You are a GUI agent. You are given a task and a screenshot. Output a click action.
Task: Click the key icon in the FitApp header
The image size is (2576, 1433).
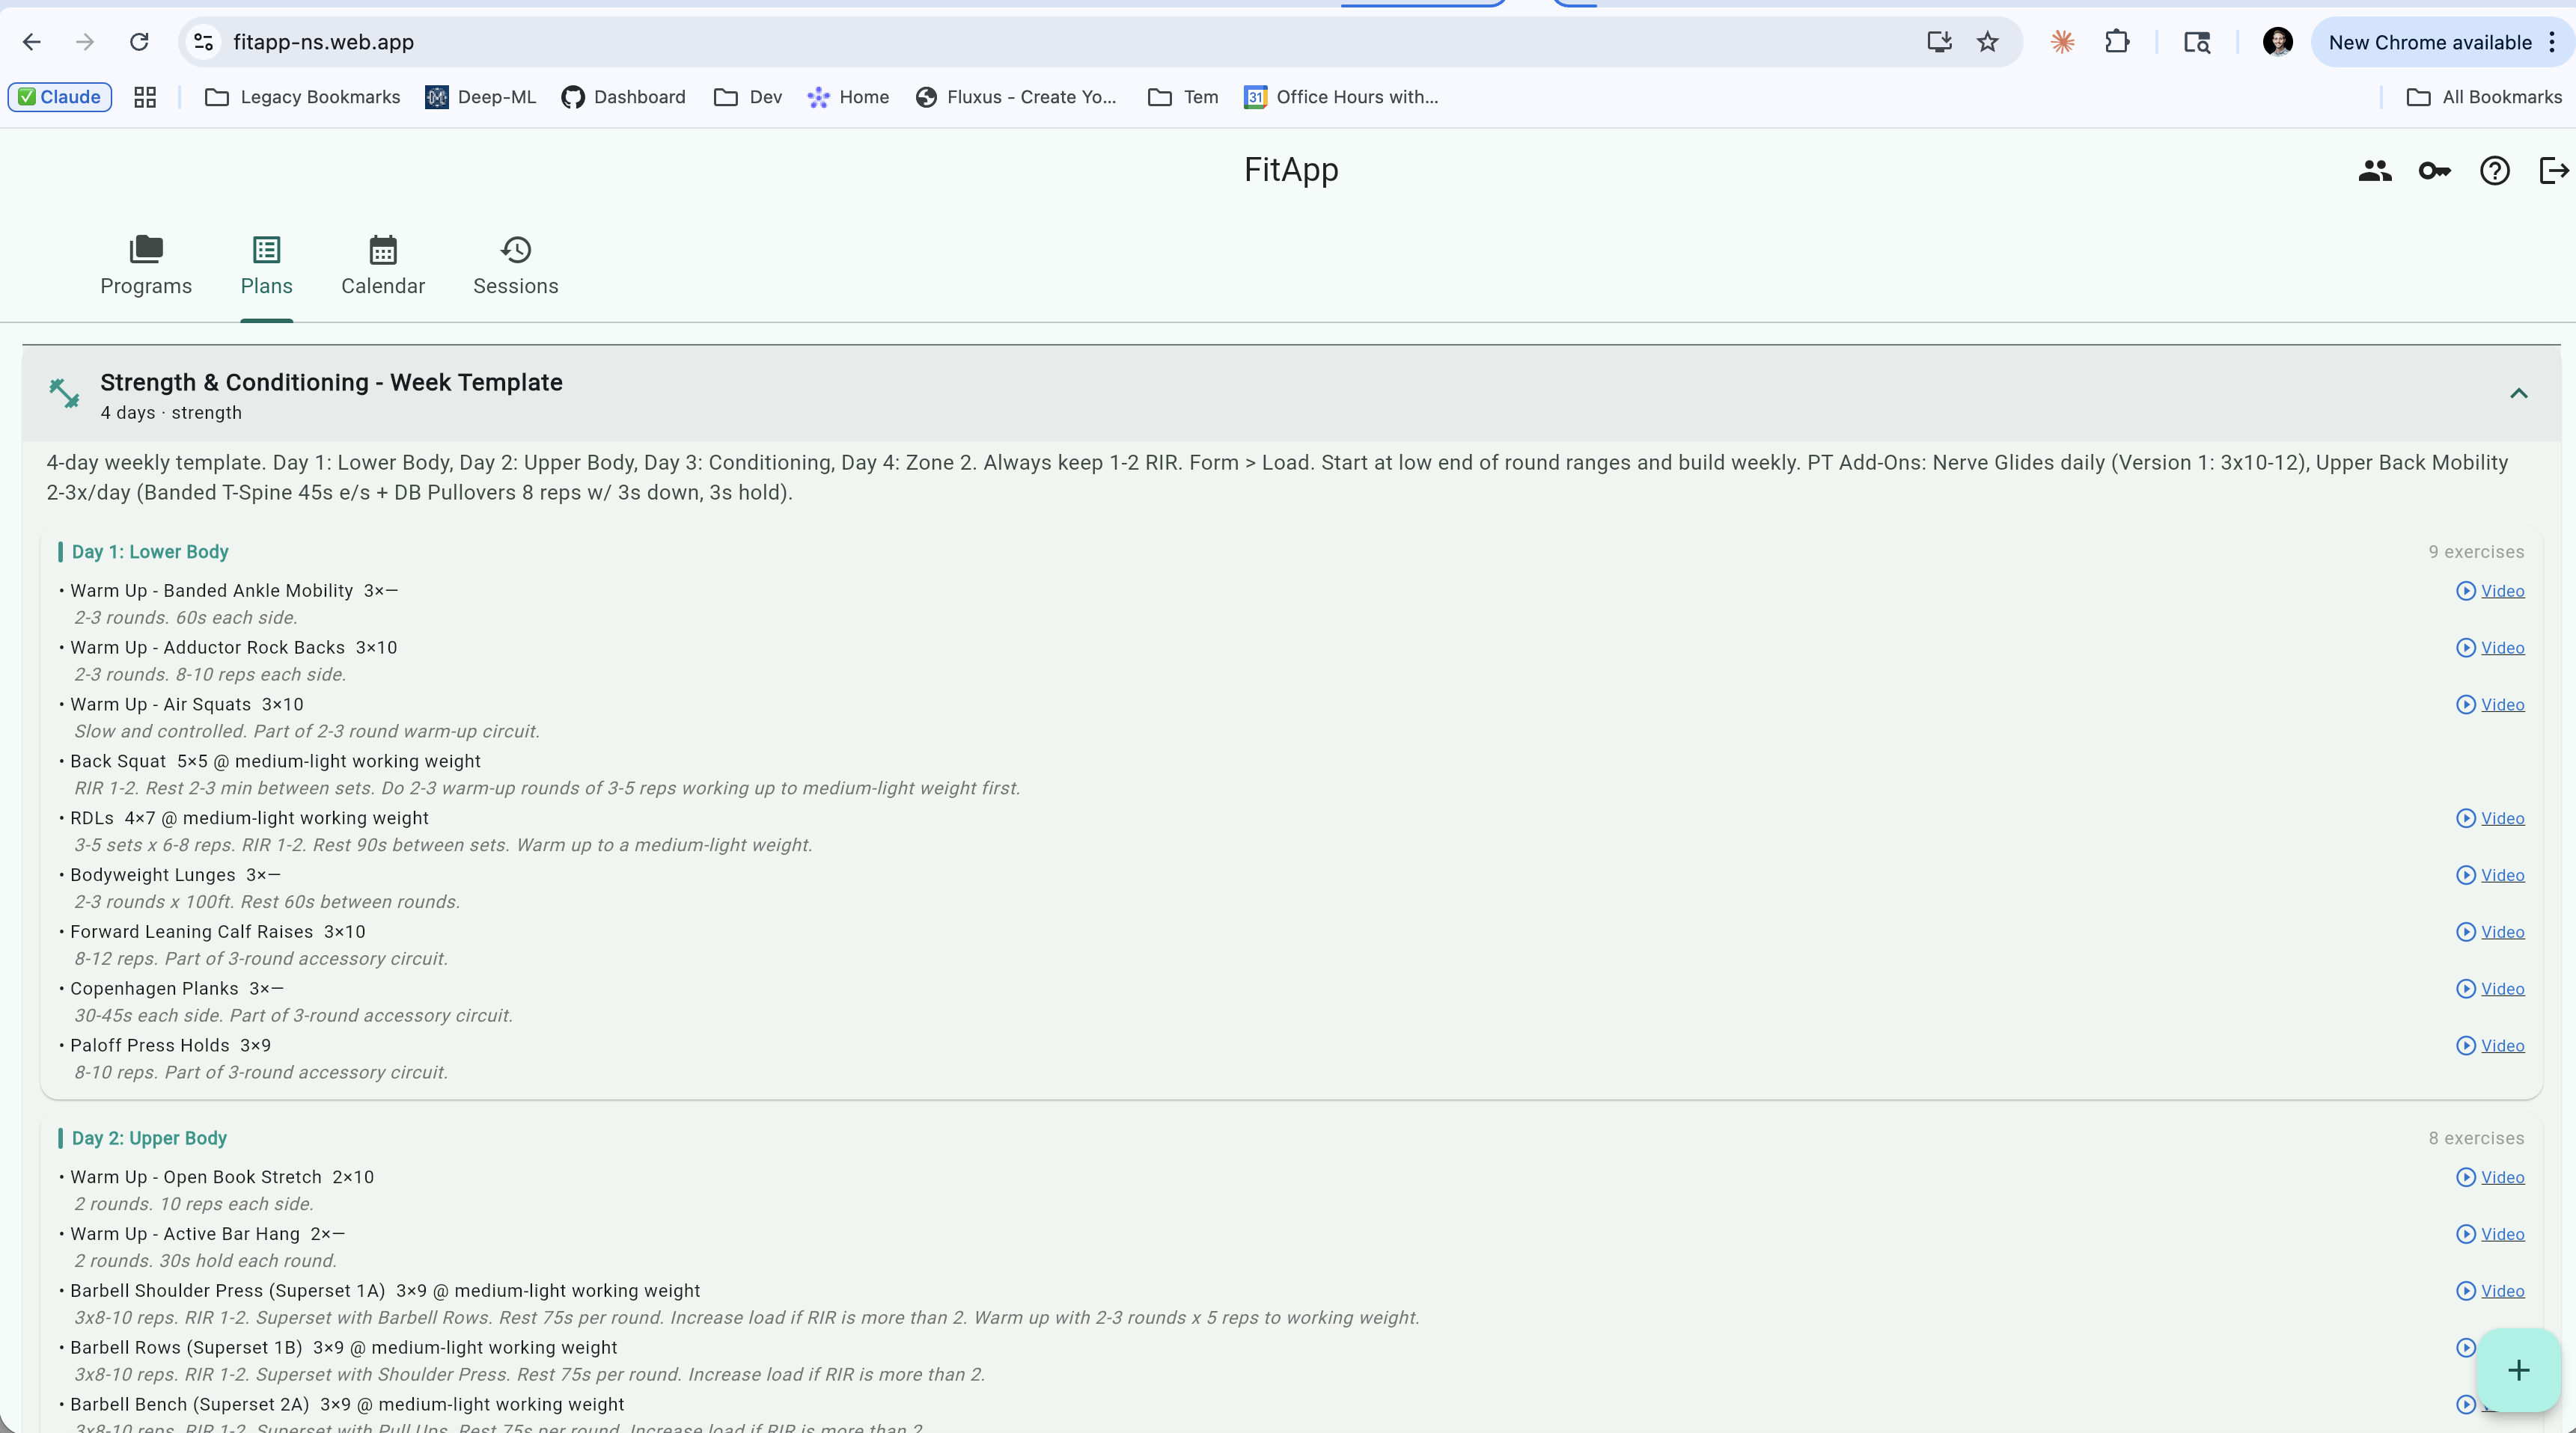coord(2435,170)
